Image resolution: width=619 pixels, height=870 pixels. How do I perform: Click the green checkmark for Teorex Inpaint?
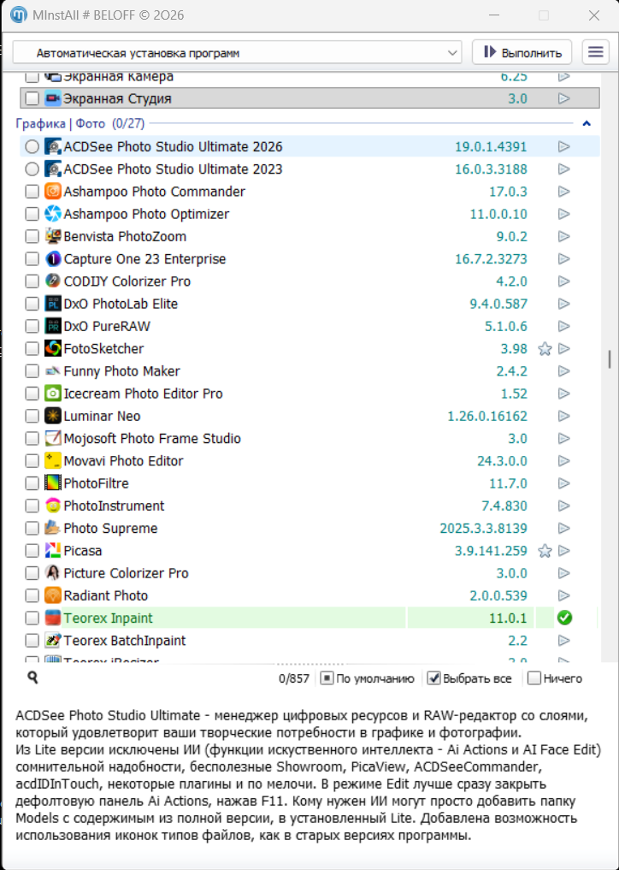563,618
